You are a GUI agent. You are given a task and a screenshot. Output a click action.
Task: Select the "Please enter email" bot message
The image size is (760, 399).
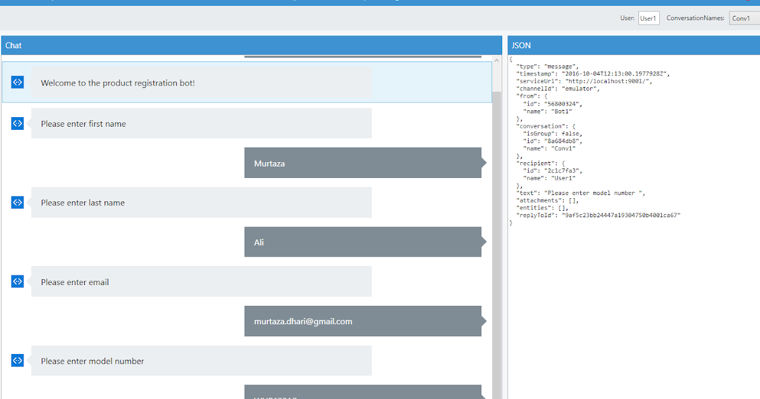[201, 281]
